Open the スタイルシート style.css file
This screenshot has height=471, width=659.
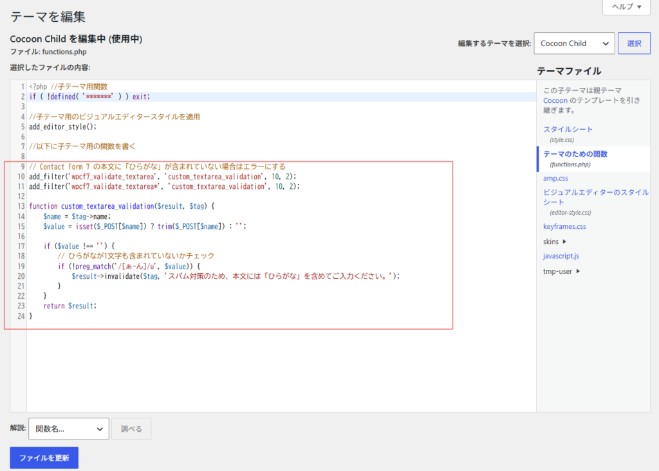pos(568,129)
